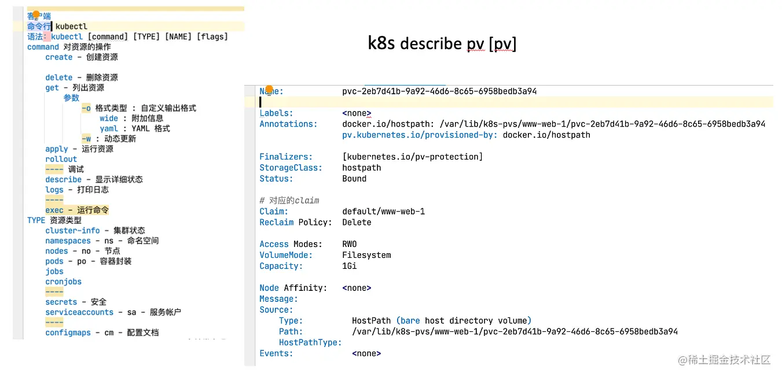Click the 'create - 创建资源' line

point(82,57)
